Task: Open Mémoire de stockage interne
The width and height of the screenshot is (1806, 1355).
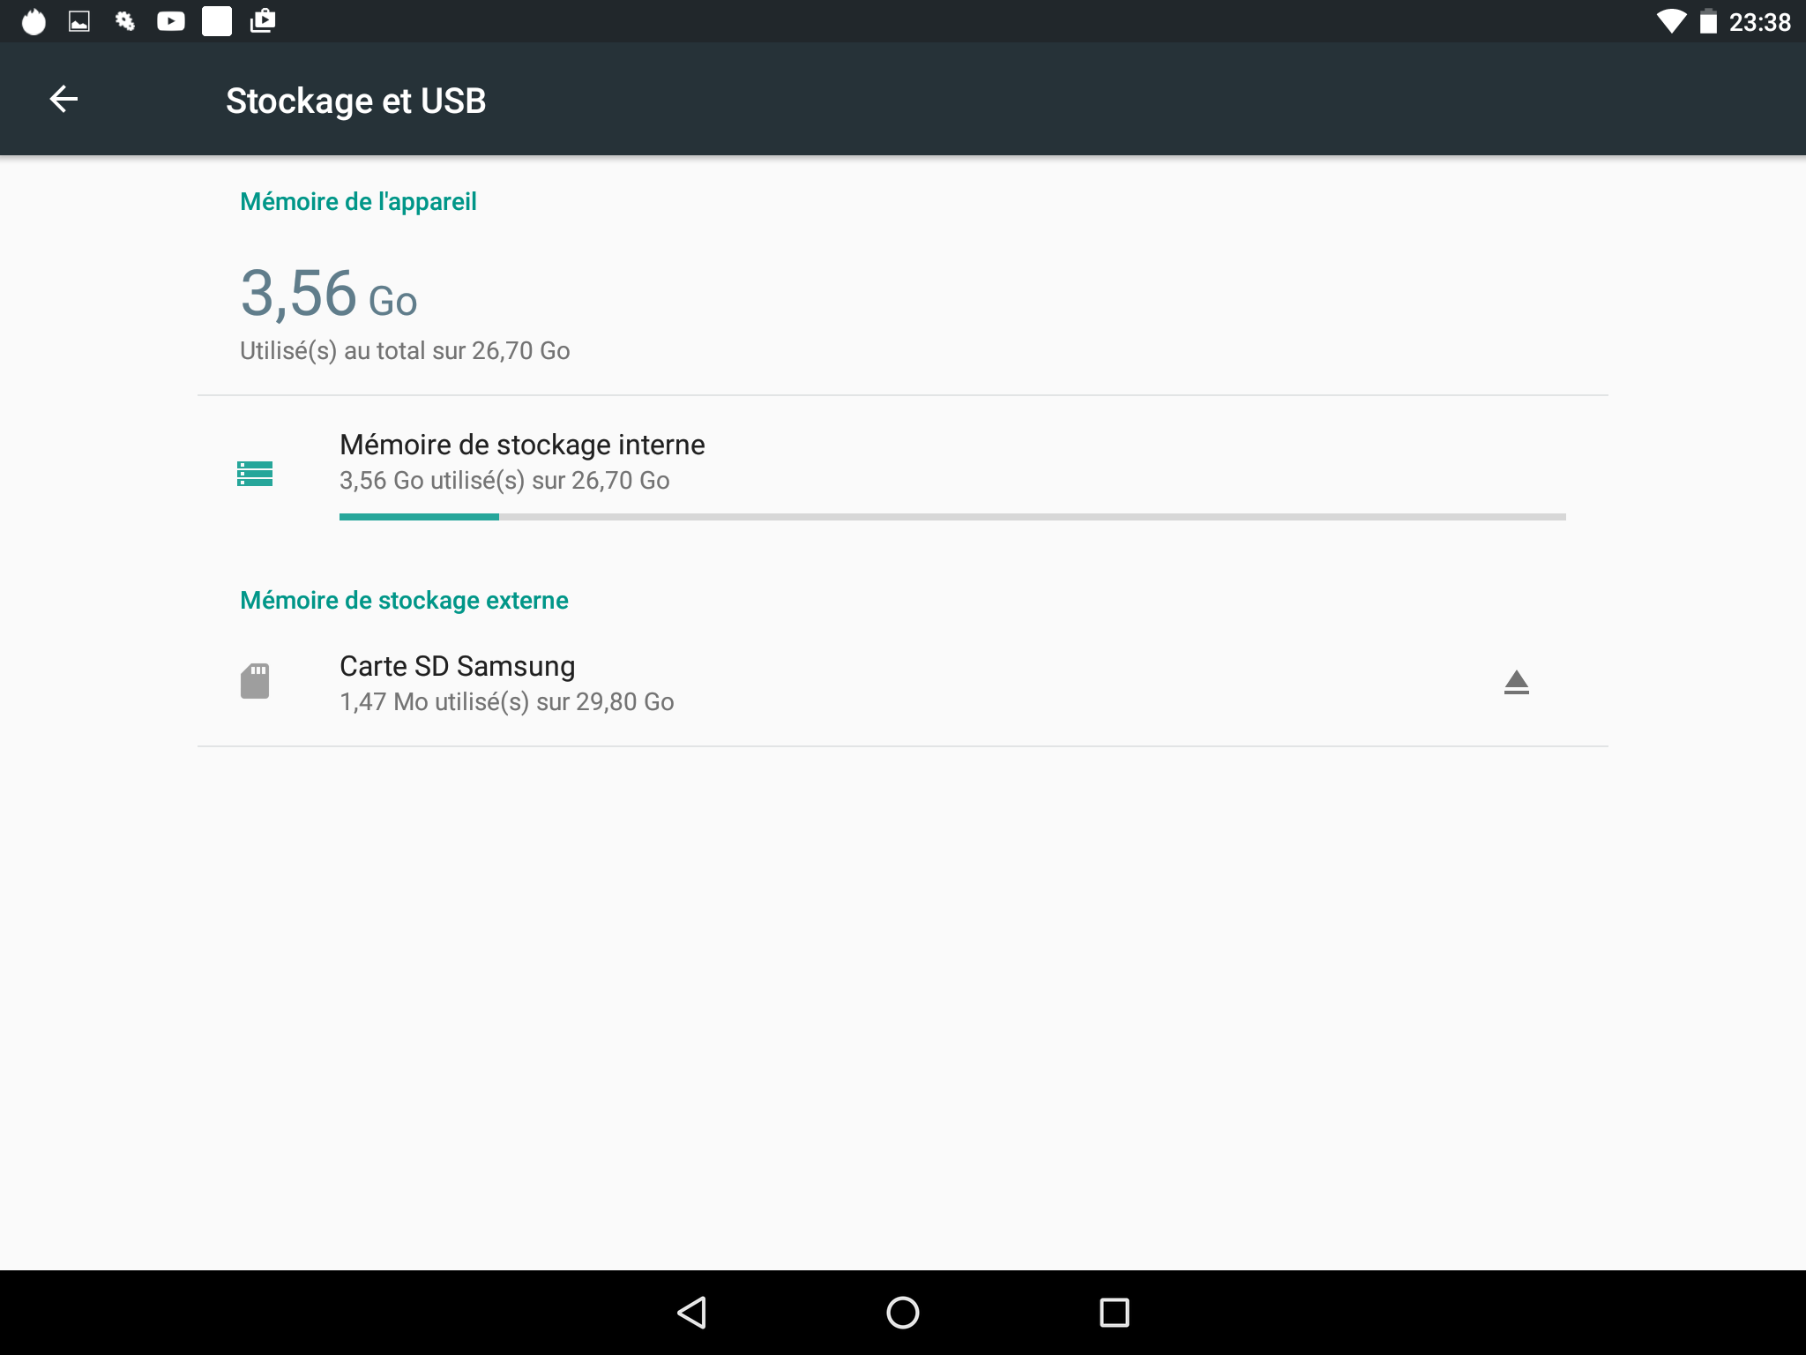Action: point(522,445)
